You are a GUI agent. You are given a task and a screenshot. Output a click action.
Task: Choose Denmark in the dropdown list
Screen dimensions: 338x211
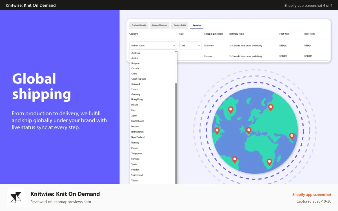point(136,84)
